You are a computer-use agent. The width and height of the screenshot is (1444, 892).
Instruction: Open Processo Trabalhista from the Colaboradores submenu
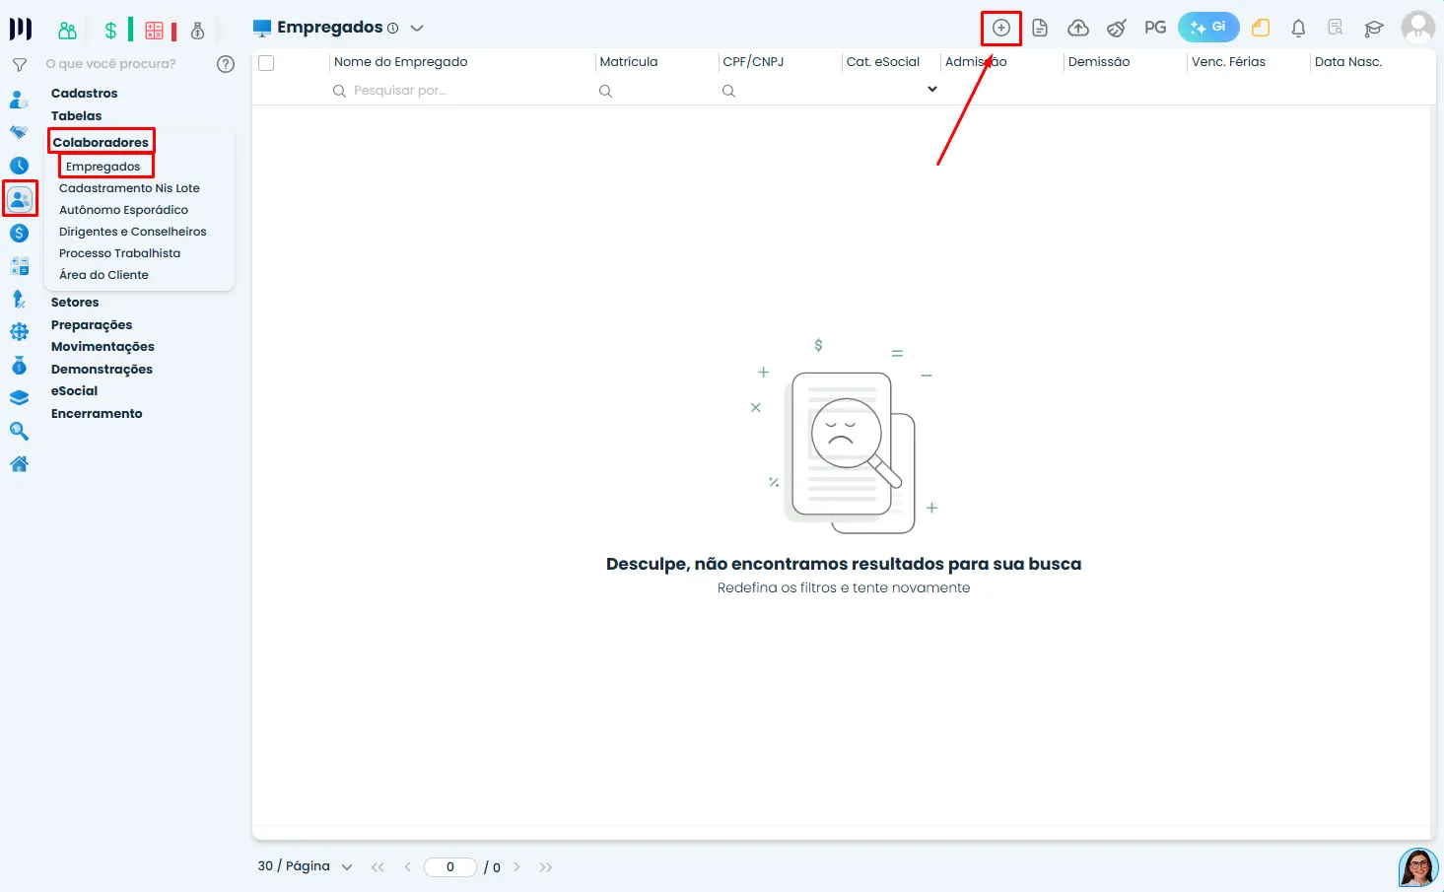click(x=119, y=252)
